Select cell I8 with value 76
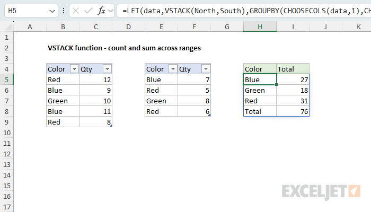This screenshot has width=371, height=212. [293, 112]
